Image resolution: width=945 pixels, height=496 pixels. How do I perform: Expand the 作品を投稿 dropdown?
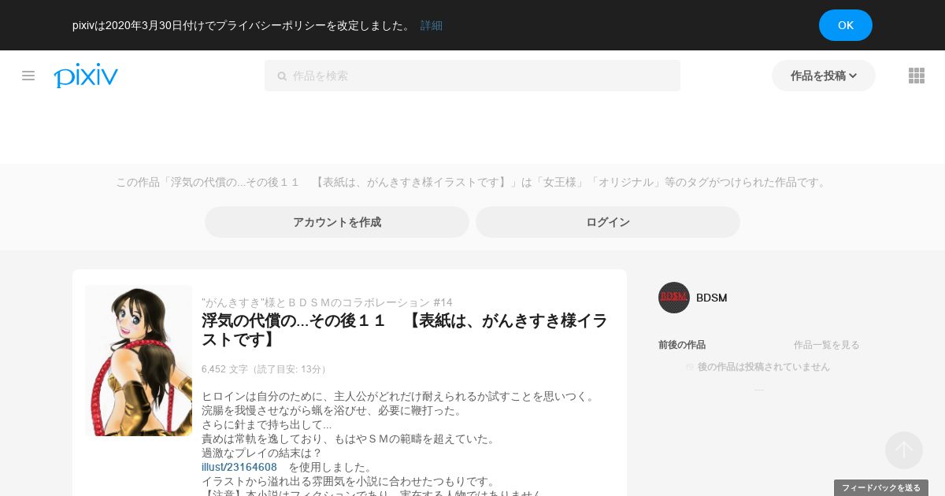click(824, 76)
